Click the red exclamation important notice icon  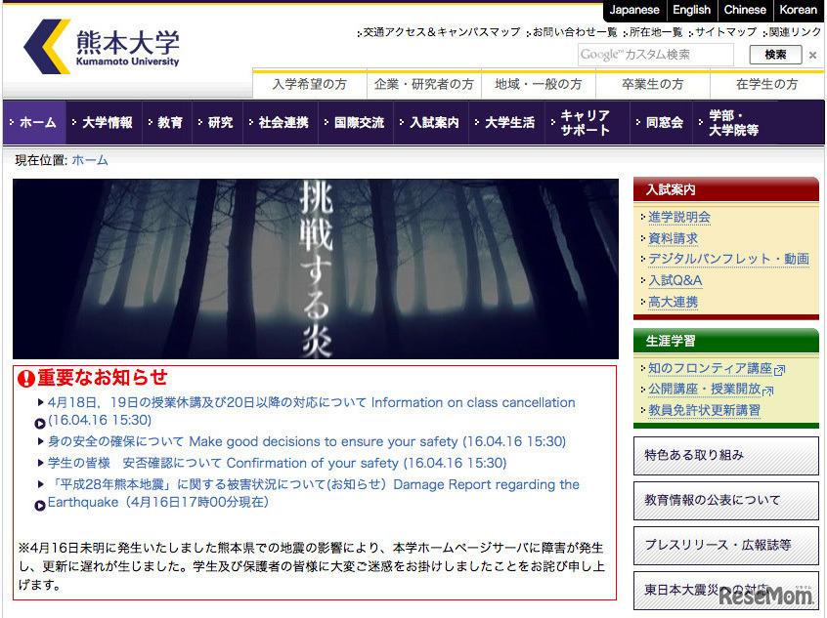point(25,378)
